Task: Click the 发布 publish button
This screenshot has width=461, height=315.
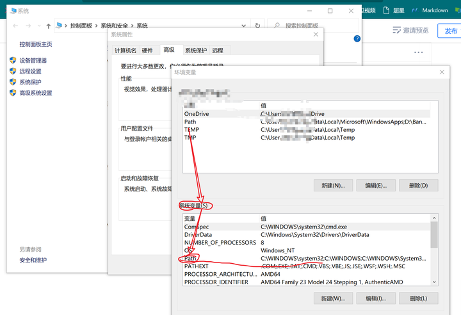Action: (x=449, y=31)
